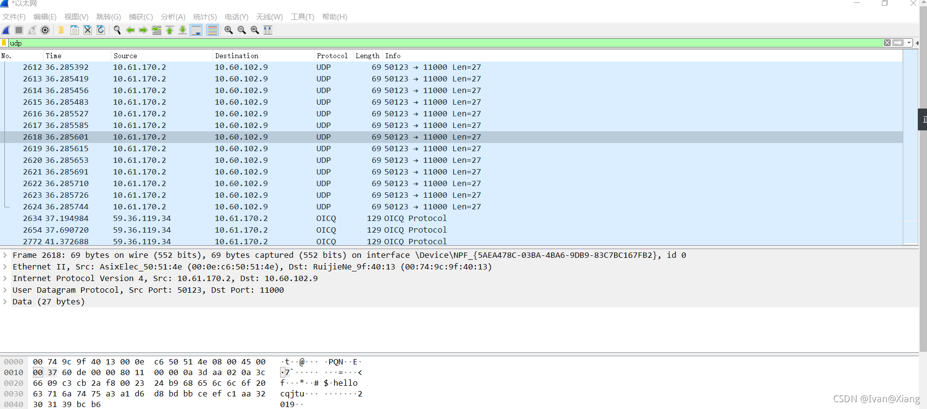Expand the Ethernet II section

point(5,267)
